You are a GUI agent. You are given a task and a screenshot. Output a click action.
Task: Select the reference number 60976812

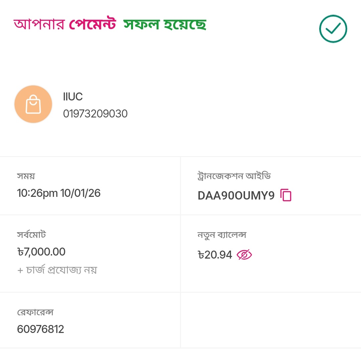(40, 329)
